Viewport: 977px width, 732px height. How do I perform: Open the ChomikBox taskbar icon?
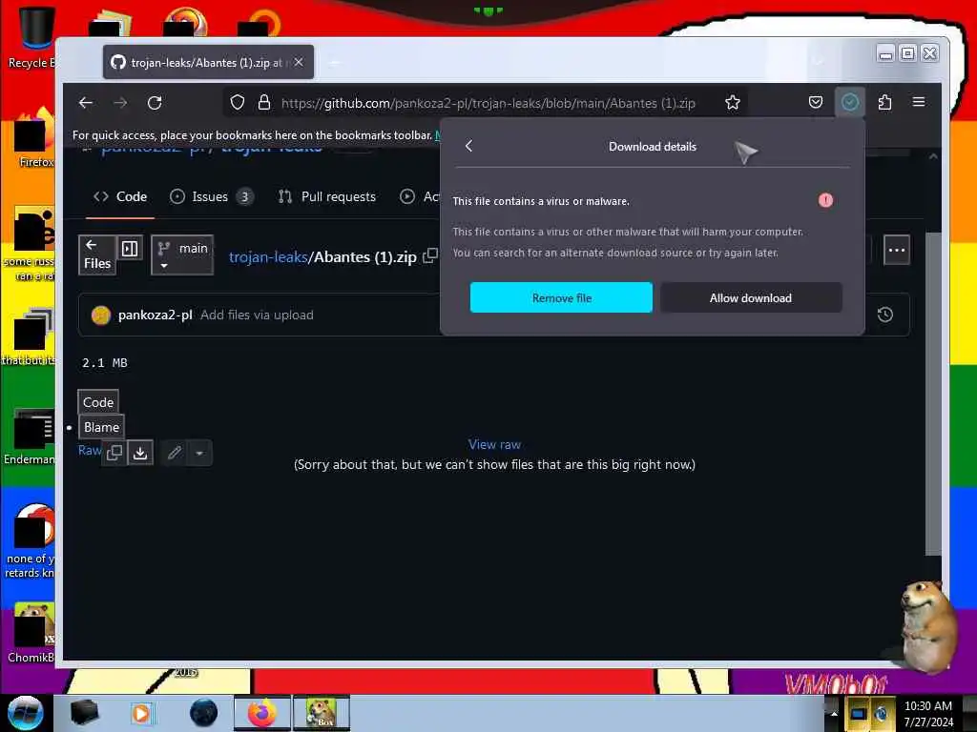(x=322, y=713)
